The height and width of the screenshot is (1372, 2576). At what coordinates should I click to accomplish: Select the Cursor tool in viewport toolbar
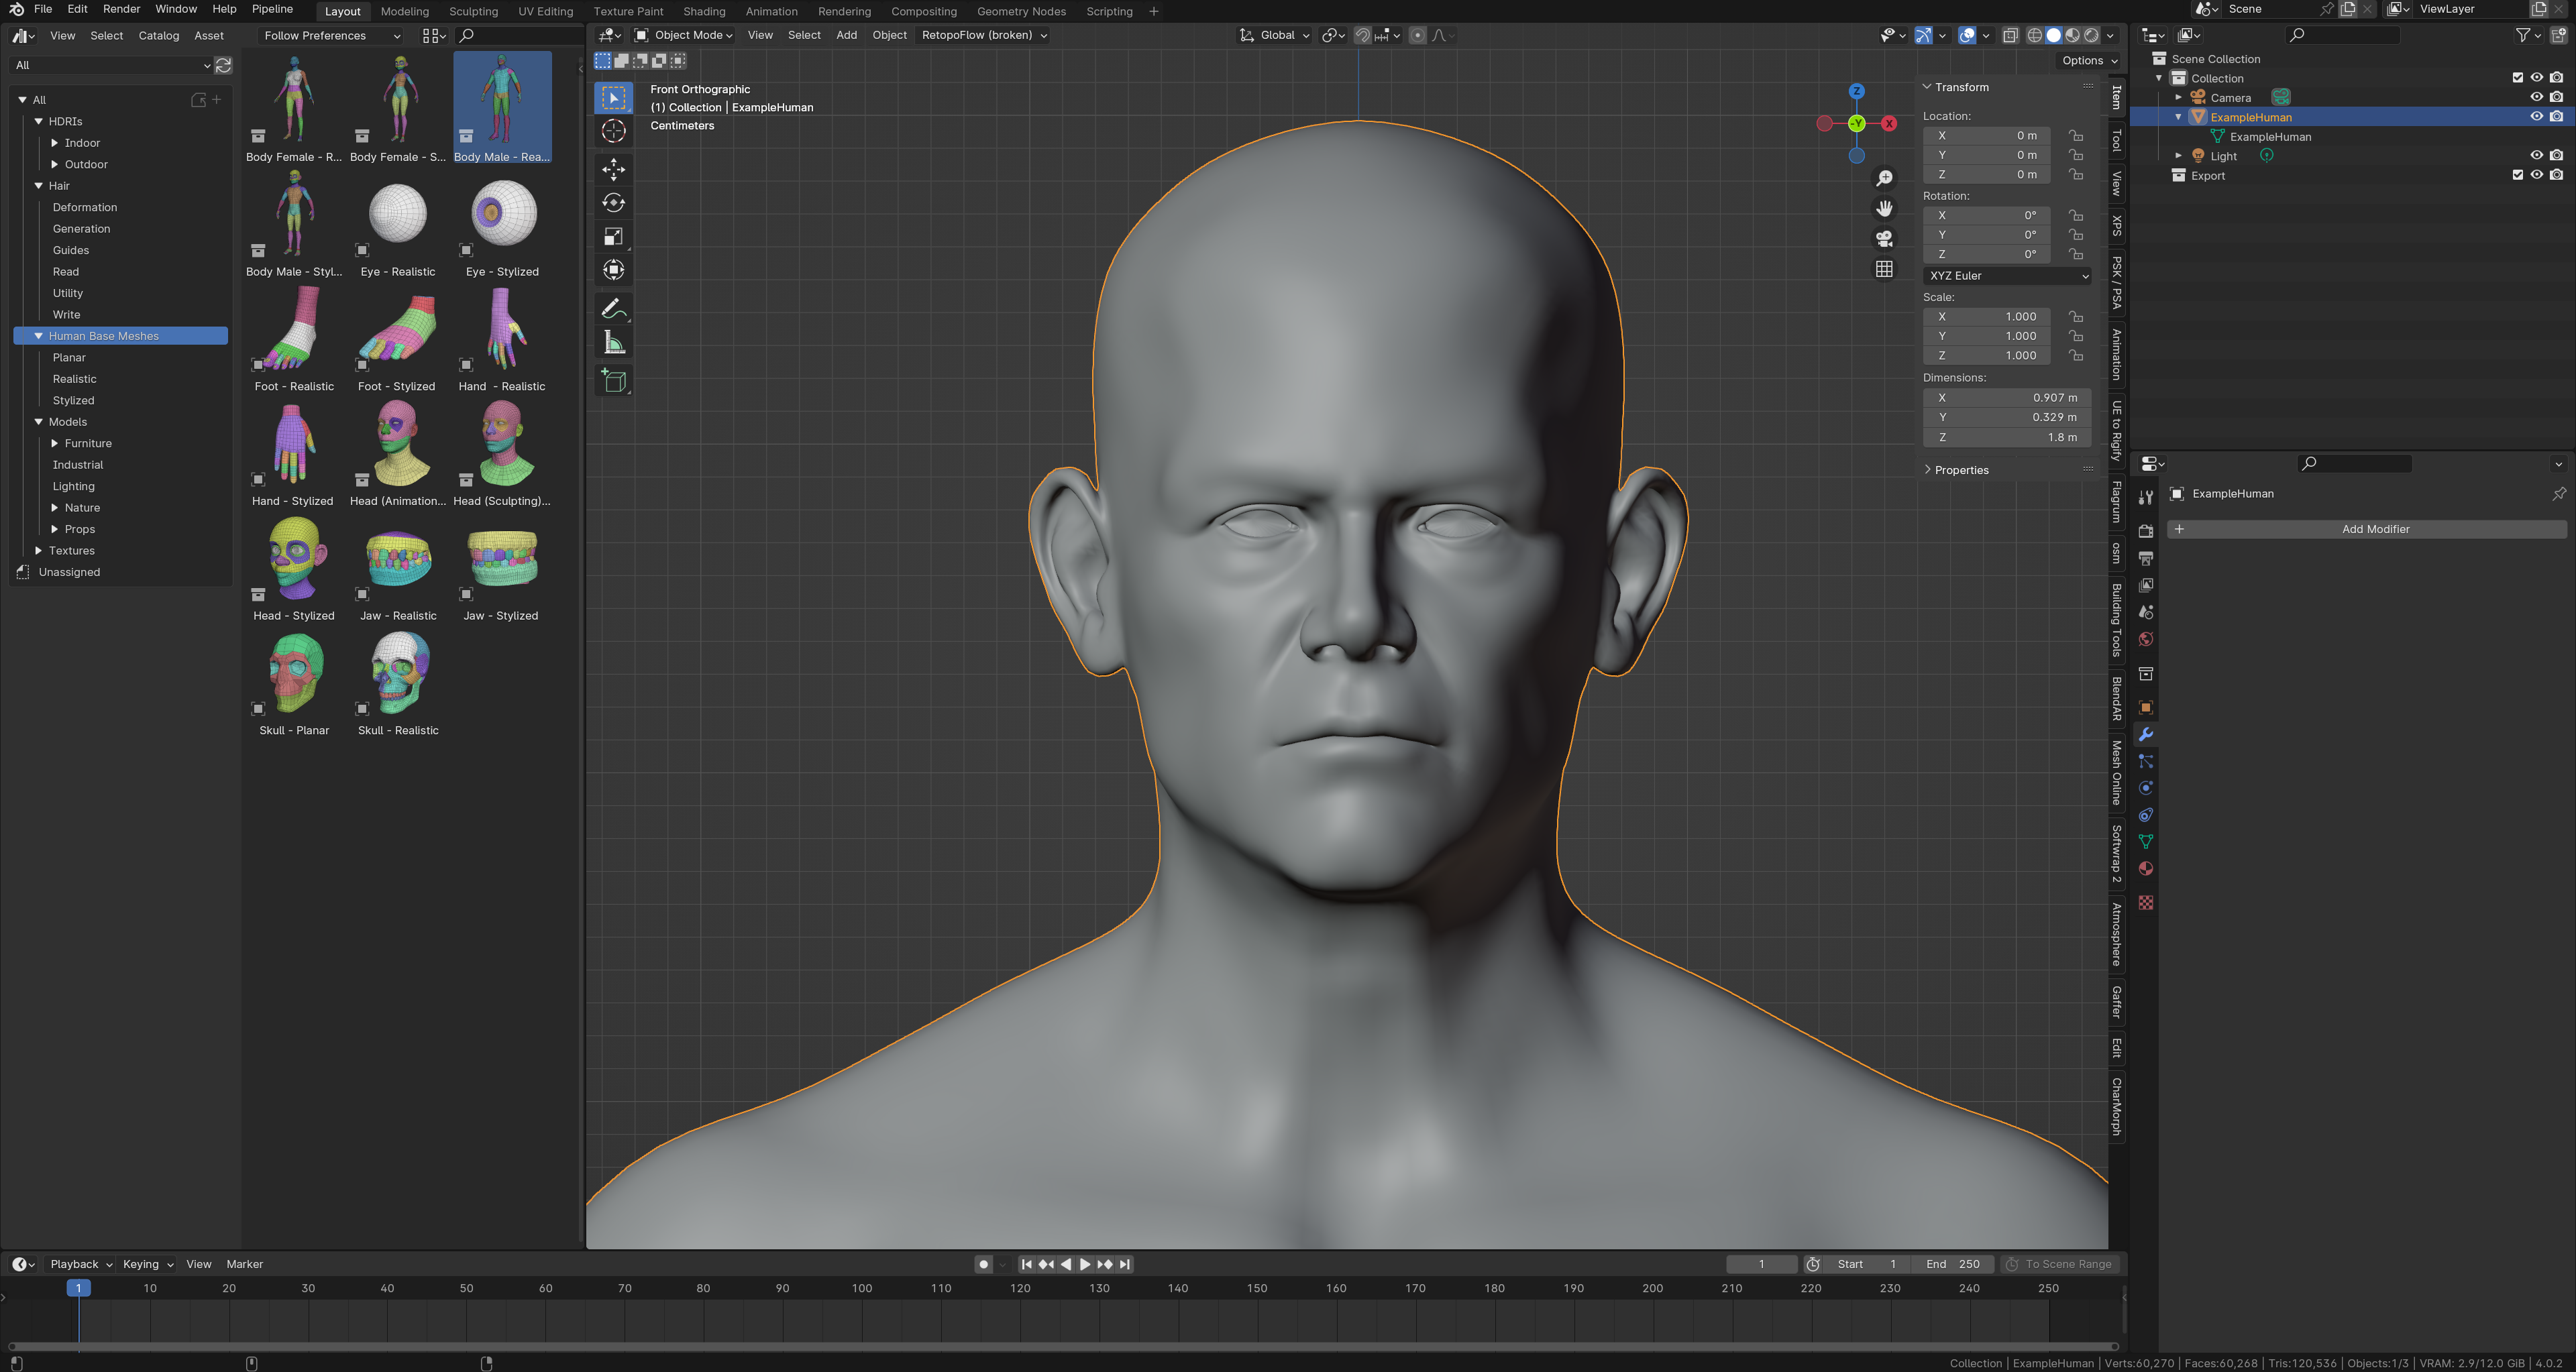614,131
